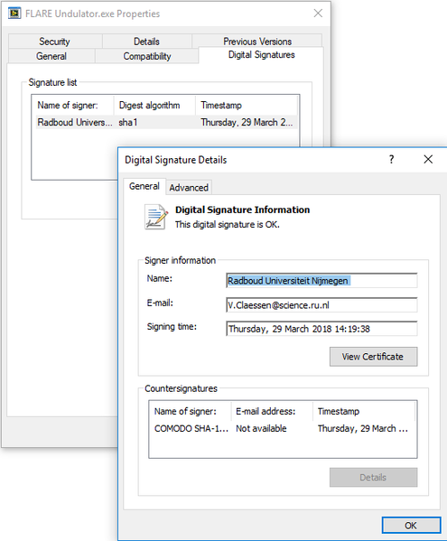Click the Digest algorithm column header
Image resolution: width=447 pixels, height=541 pixels.
click(154, 106)
